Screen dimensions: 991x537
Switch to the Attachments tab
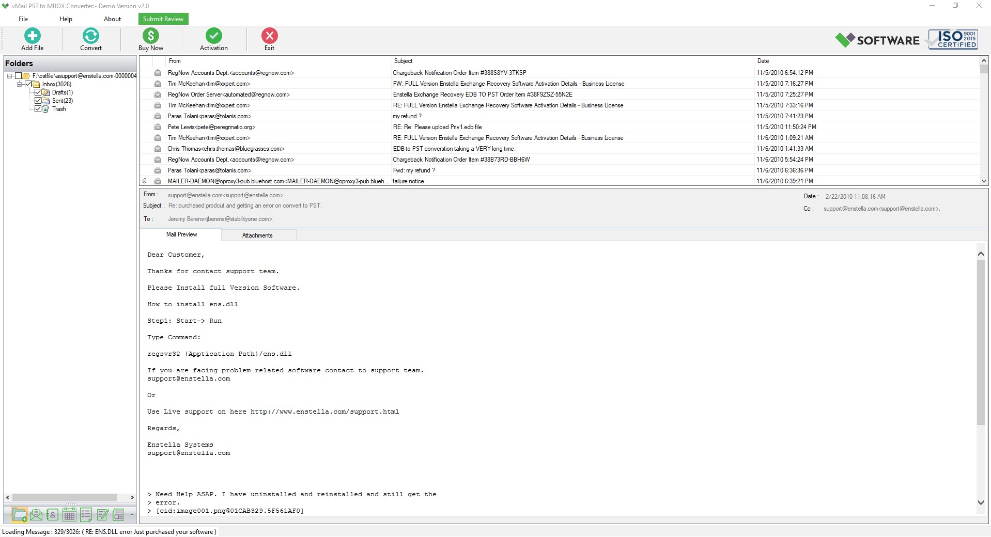tap(257, 235)
